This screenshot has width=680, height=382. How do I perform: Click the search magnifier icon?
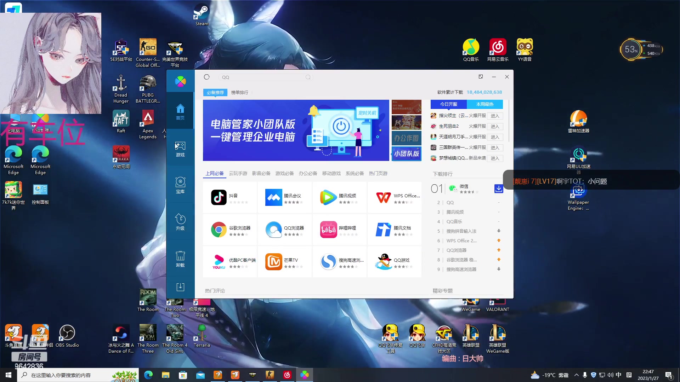(x=308, y=77)
